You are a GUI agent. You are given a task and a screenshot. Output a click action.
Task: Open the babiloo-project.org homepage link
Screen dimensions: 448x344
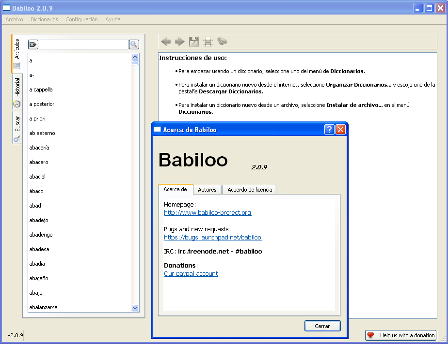pyautogui.click(x=208, y=212)
